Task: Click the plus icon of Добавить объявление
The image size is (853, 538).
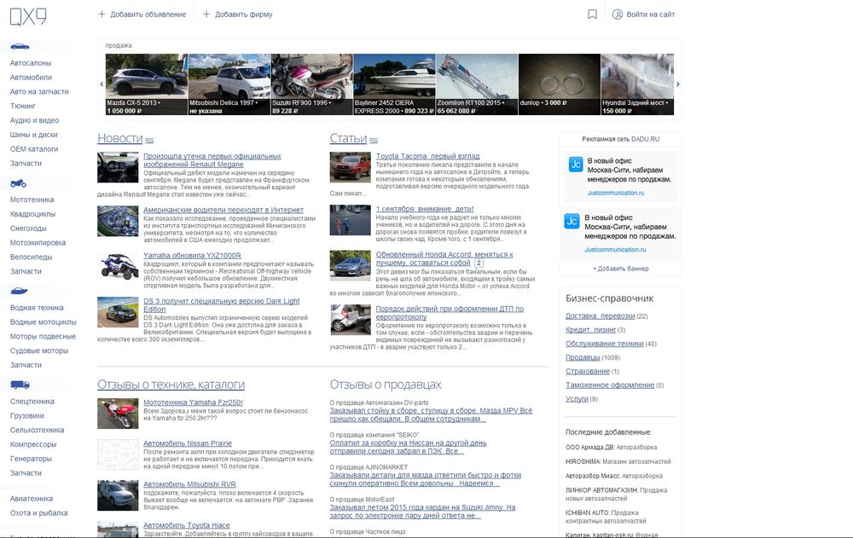Action: (x=102, y=14)
